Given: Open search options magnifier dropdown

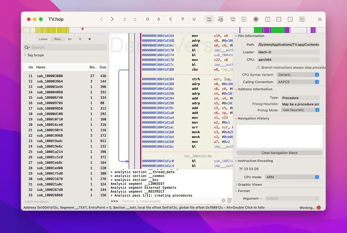Looking at the screenshot, I should (27, 47).
